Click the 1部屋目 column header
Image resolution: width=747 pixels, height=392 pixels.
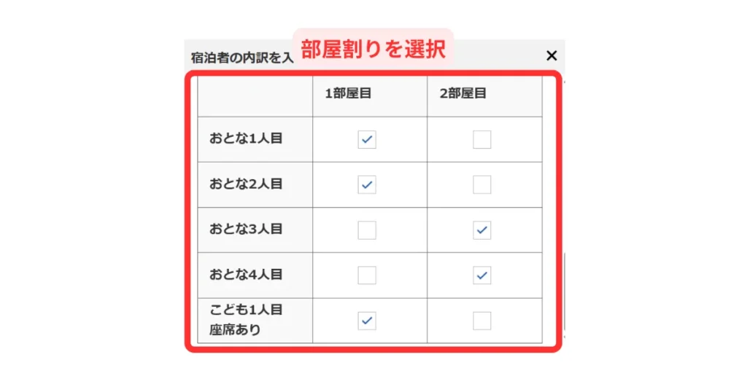[x=349, y=94]
